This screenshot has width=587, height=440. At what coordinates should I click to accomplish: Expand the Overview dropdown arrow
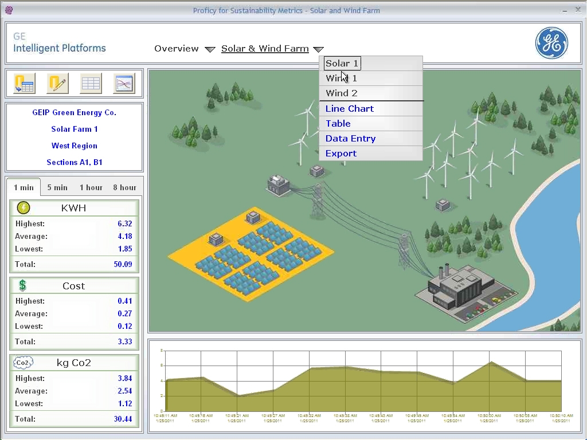pyautogui.click(x=210, y=49)
